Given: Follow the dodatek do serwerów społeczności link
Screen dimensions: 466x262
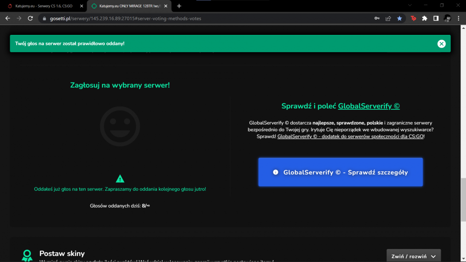Looking at the screenshot, I should click(350, 136).
